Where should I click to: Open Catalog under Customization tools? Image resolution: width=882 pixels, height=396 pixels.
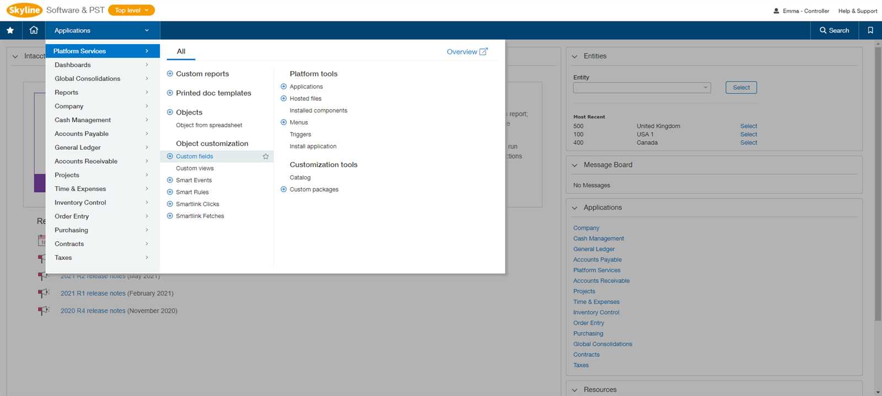click(300, 178)
